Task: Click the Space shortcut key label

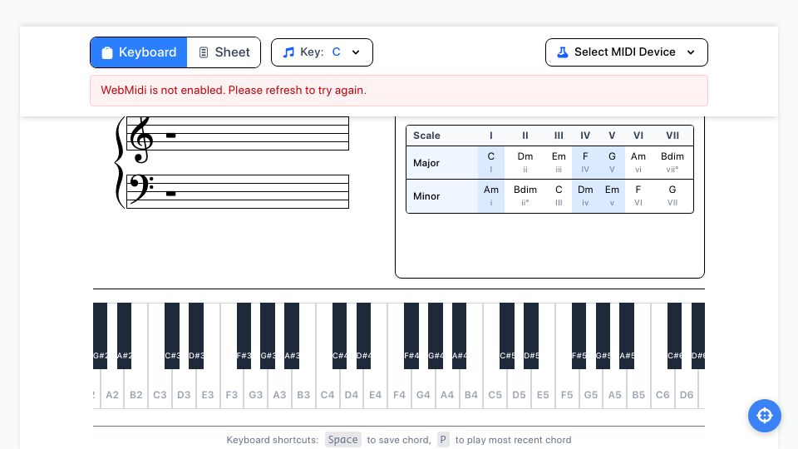Action: [343, 440]
